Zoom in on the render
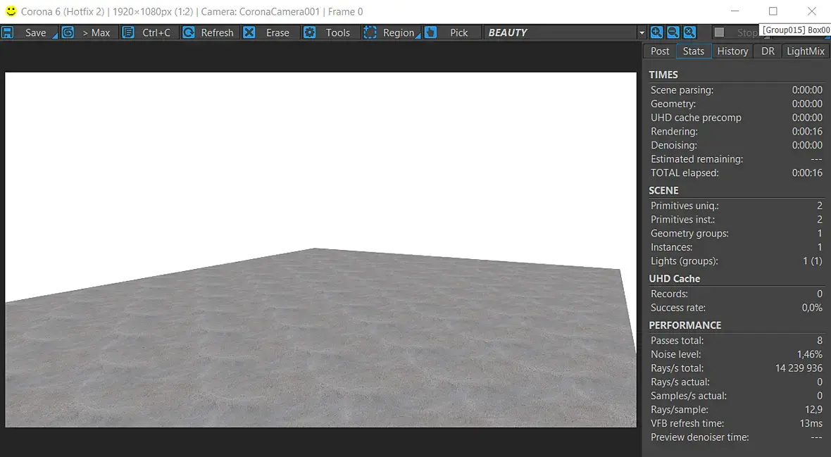The width and height of the screenshot is (831, 457). (656, 32)
